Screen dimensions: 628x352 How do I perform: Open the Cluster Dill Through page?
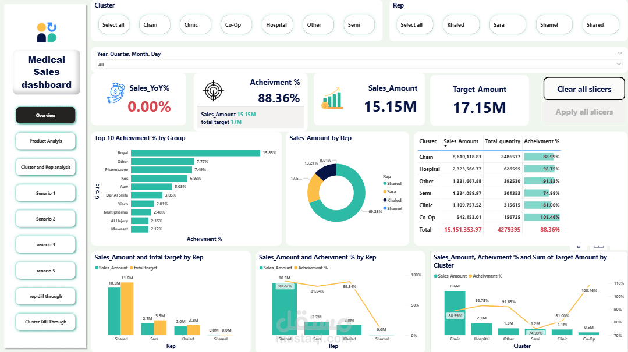point(45,322)
